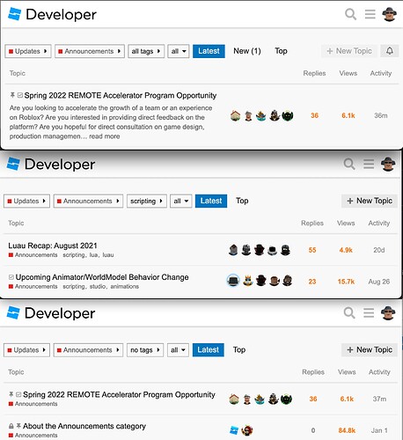Click New Topic button in middle panel
This screenshot has width=403, height=440.
[370, 201]
